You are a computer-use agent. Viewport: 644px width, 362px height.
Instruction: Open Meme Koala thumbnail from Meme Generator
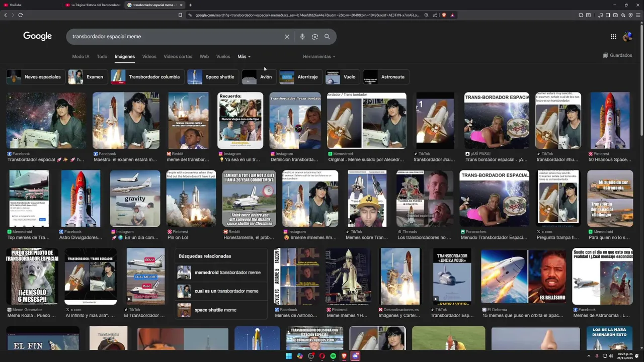point(32,277)
